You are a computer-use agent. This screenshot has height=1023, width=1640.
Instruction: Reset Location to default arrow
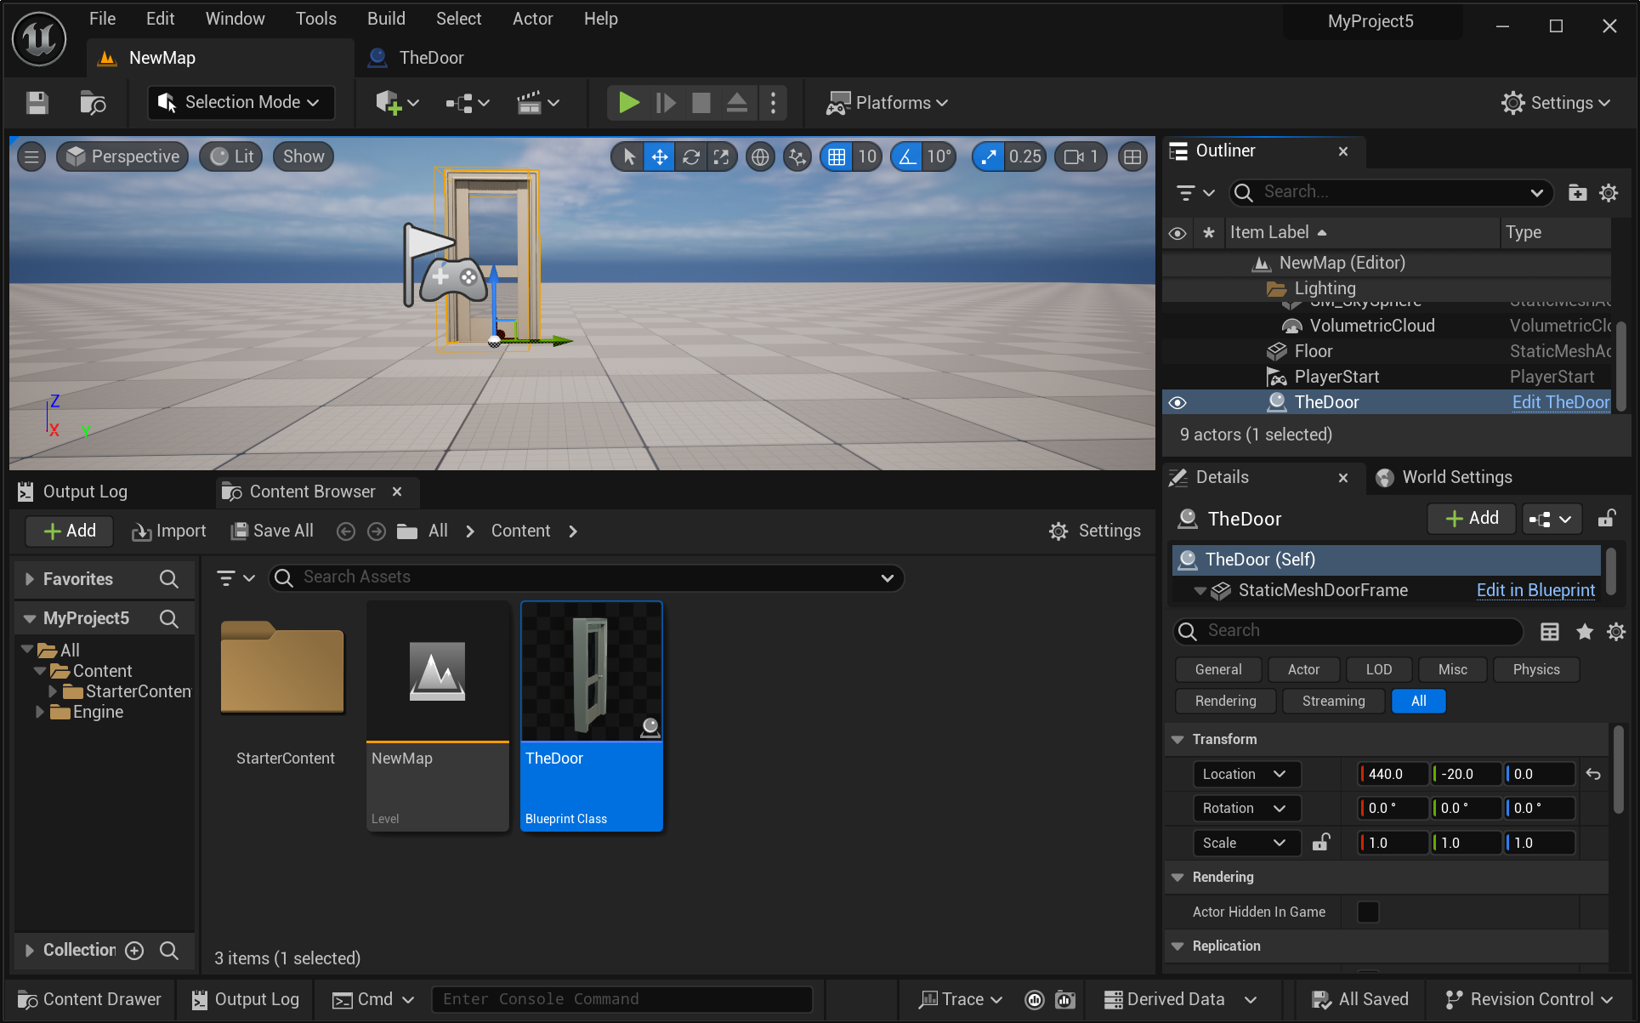click(1593, 774)
